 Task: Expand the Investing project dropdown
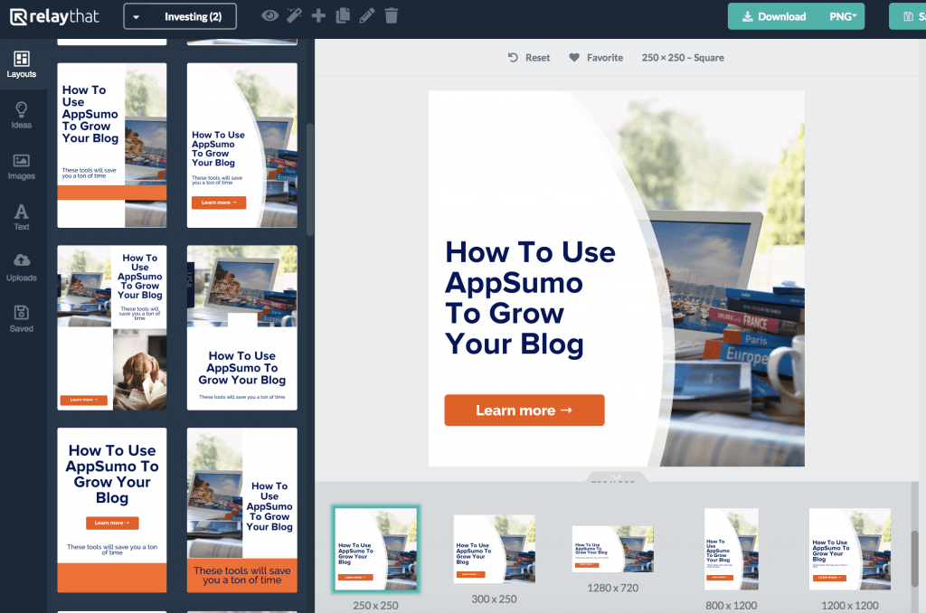click(x=137, y=15)
